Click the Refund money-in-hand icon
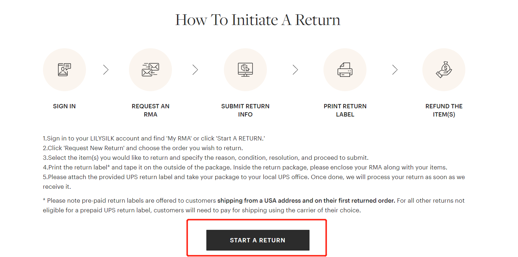This screenshot has width=518, height=257. (x=444, y=70)
